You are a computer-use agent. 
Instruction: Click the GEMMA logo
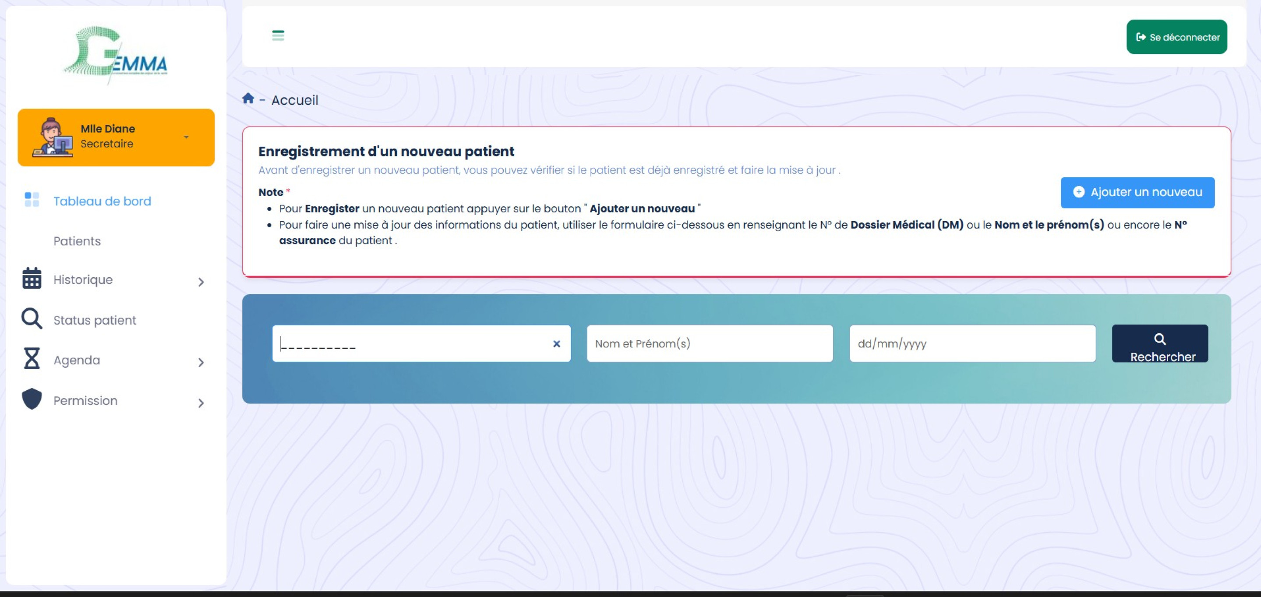coord(116,55)
